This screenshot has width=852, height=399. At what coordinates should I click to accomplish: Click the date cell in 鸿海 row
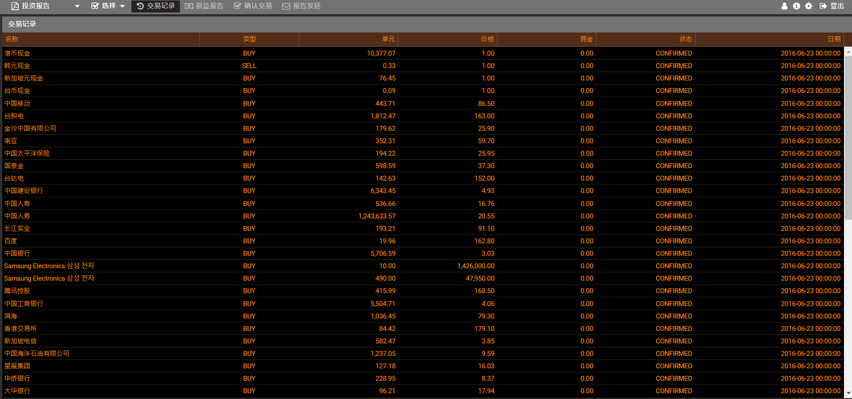[811, 316]
